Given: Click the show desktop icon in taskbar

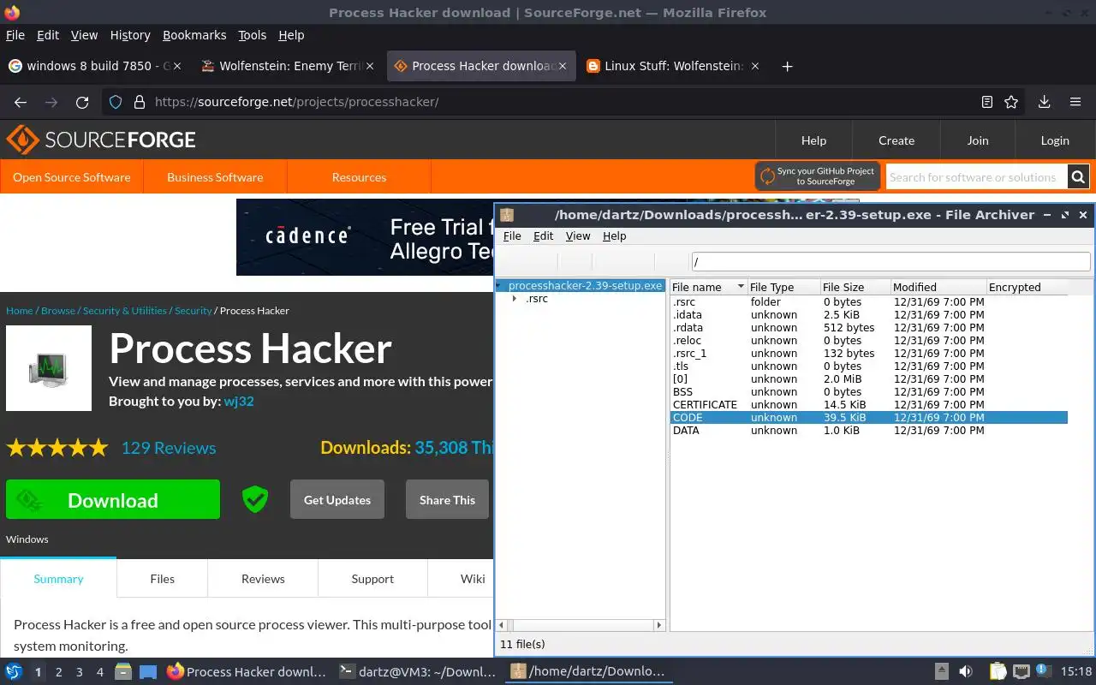Looking at the screenshot, I should pos(148,672).
